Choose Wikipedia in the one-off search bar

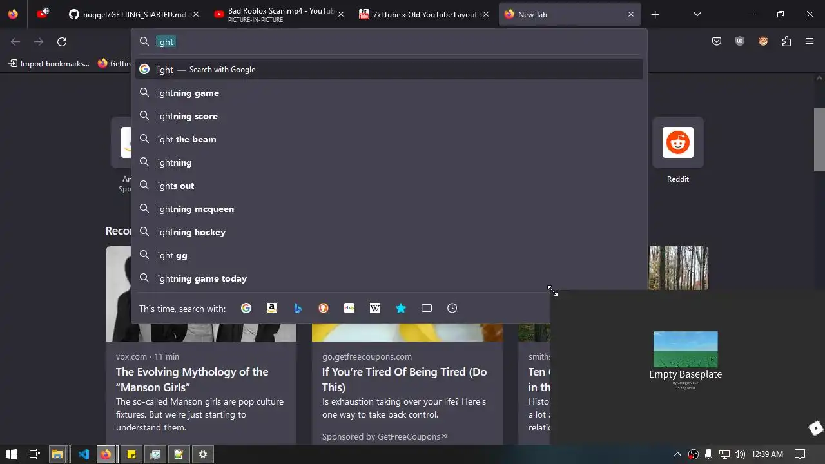[375, 308]
